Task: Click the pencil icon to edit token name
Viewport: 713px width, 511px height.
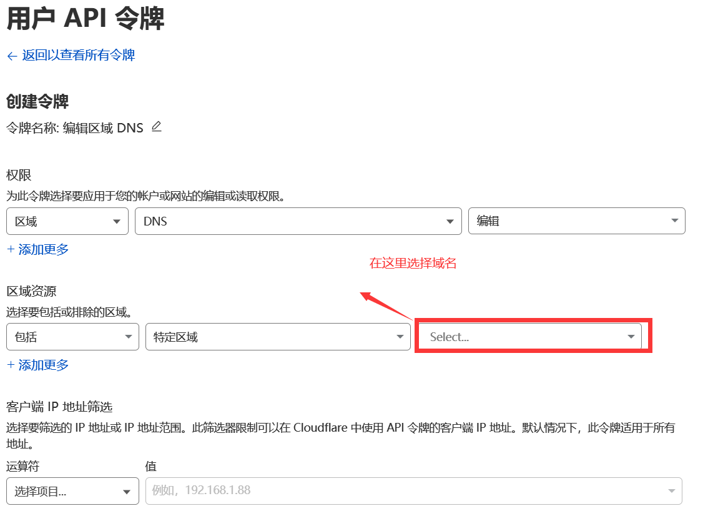Action: coord(156,127)
